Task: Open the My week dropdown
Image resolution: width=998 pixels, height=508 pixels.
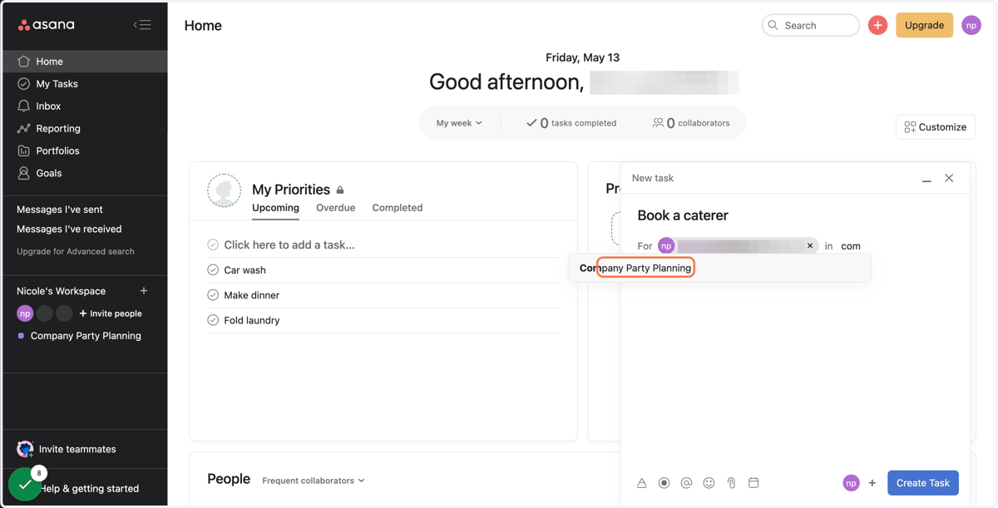Action: pyautogui.click(x=459, y=123)
